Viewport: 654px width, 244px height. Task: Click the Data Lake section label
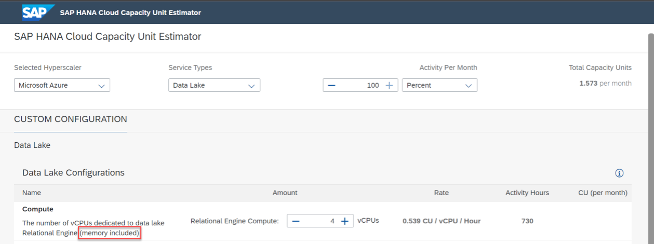(x=32, y=145)
